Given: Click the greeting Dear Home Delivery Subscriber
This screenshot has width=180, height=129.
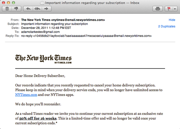Looking at the screenshot, I should (x=40, y=76).
